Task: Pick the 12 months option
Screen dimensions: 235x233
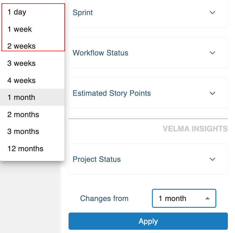Action: pos(25,149)
